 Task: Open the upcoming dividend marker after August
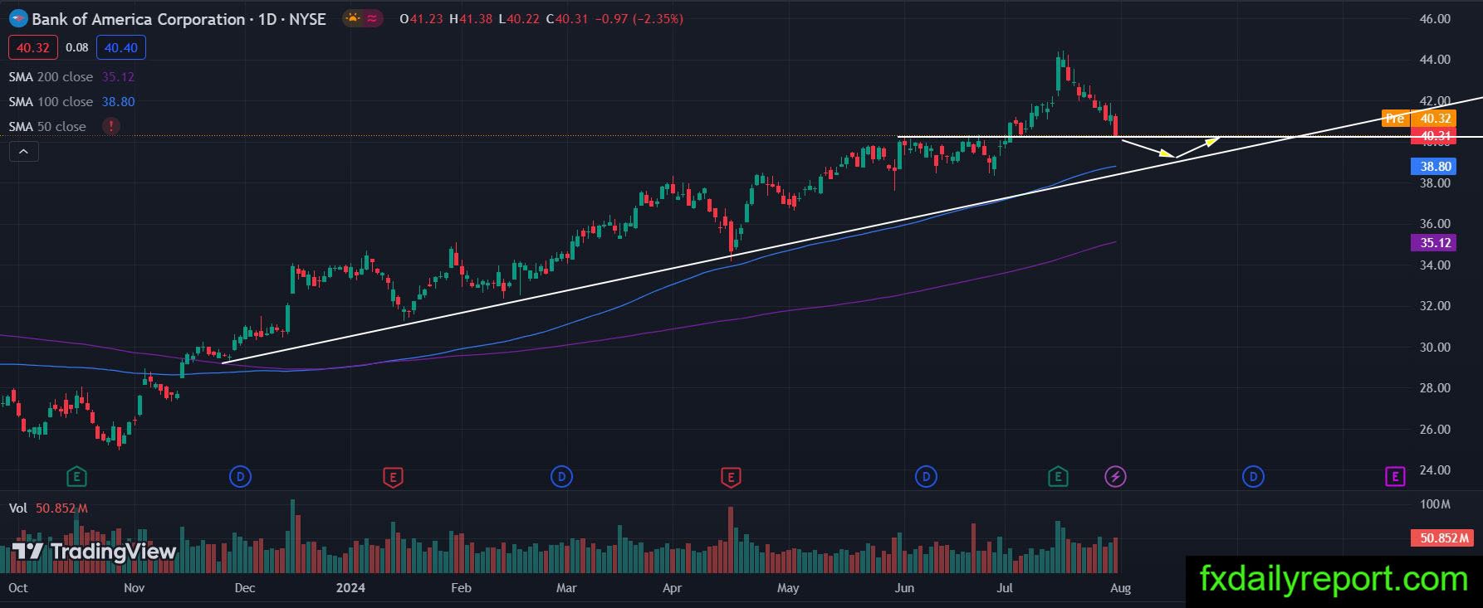coord(1253,476)
